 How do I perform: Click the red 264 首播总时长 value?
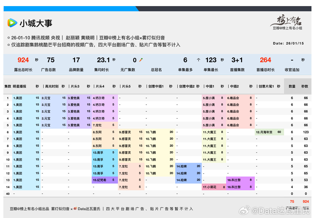pos(265,60)
